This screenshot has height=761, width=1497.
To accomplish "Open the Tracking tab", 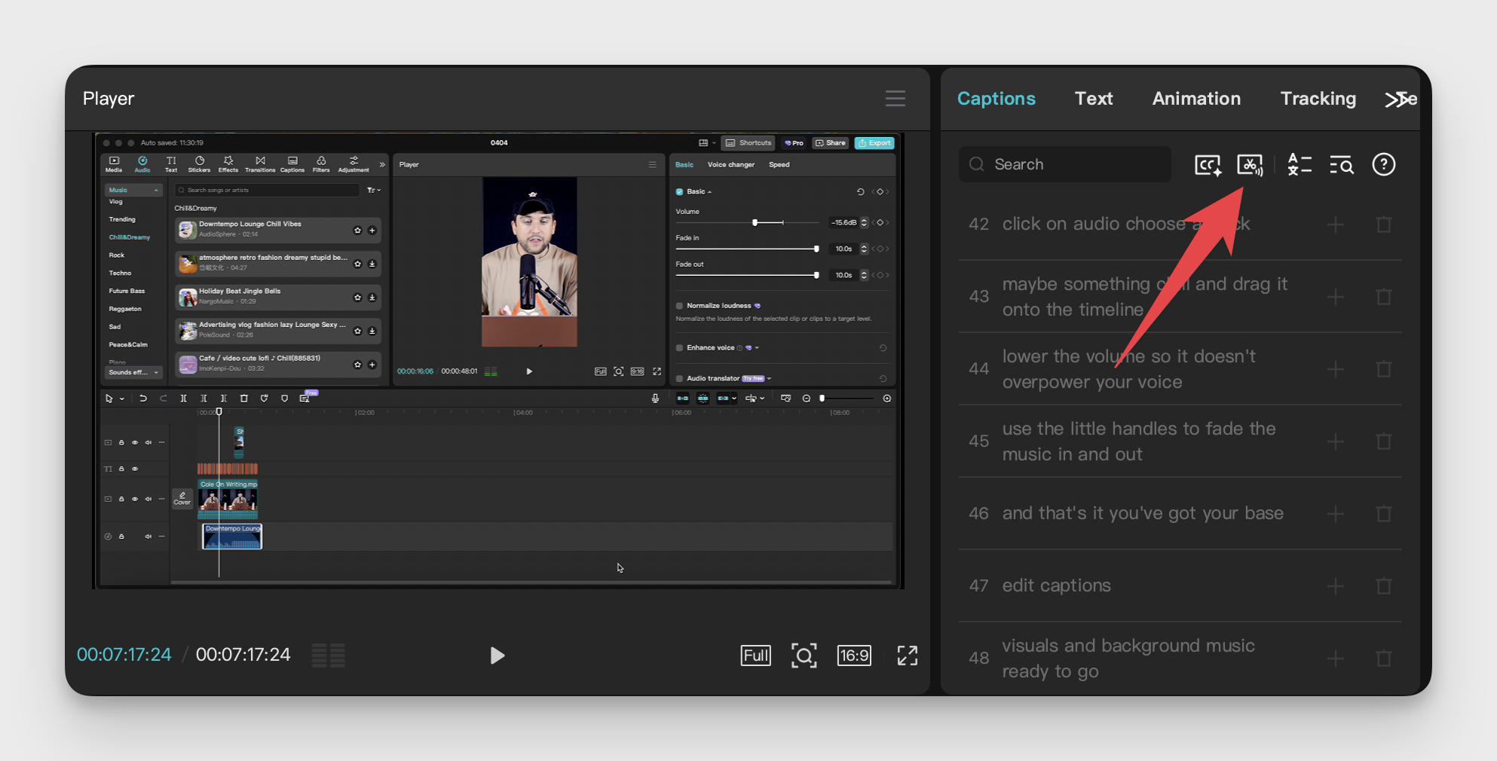I will tap(1318, 99).
